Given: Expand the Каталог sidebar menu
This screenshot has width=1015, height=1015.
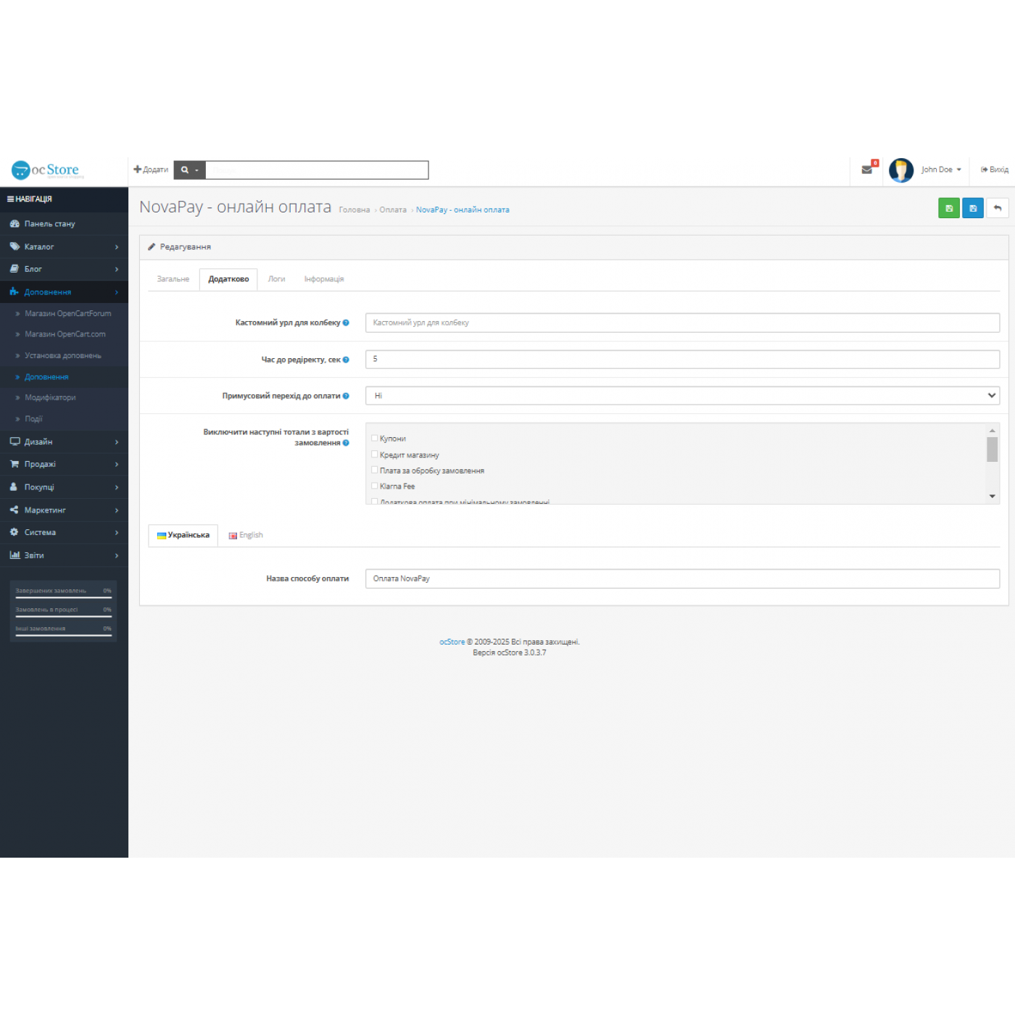Looking at the screenshot, I should 64,246.
